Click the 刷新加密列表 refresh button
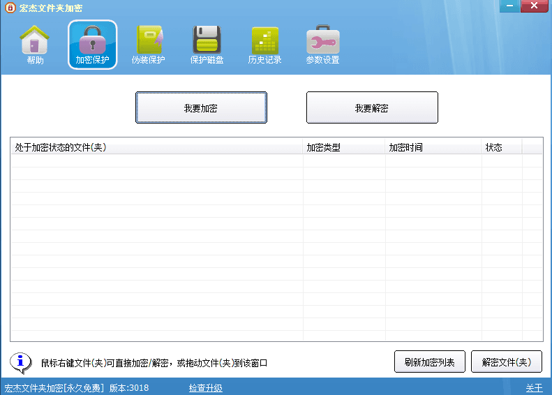Viewport: 552px width, 395px height. coord(429,362)
